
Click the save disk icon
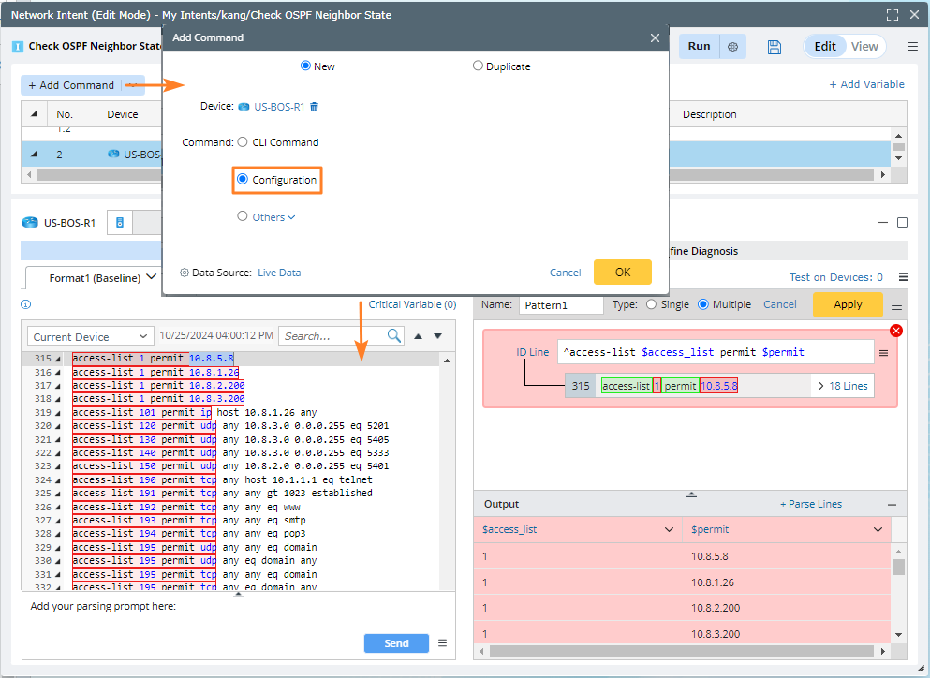[x=774, y=47]
